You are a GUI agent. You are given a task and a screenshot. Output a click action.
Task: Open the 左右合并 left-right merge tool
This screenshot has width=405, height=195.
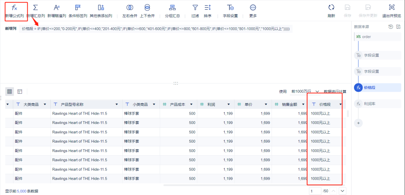click(130, 12)
